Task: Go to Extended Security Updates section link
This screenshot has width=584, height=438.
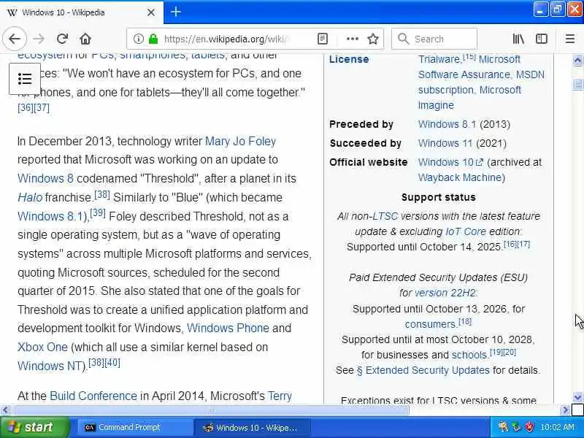Action: pyautogui.click(x=423, y=370)
